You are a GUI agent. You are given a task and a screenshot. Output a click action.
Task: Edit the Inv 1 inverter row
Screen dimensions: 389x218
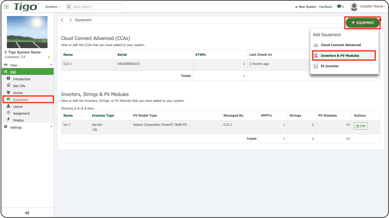pos(361,126)
